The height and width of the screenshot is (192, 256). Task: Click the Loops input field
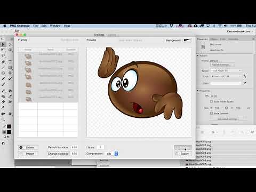[x=100, y=147]
